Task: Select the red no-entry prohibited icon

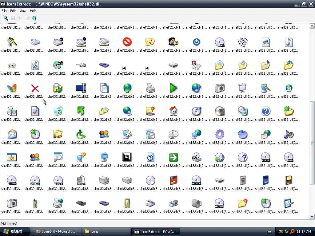Action: click(x=127, y=42)
